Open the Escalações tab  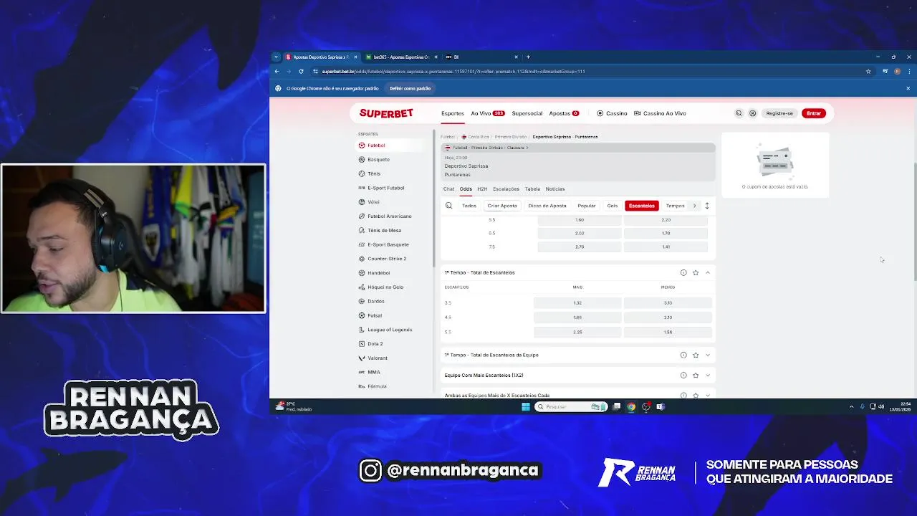pyautogui.click(x=506, y=188)
